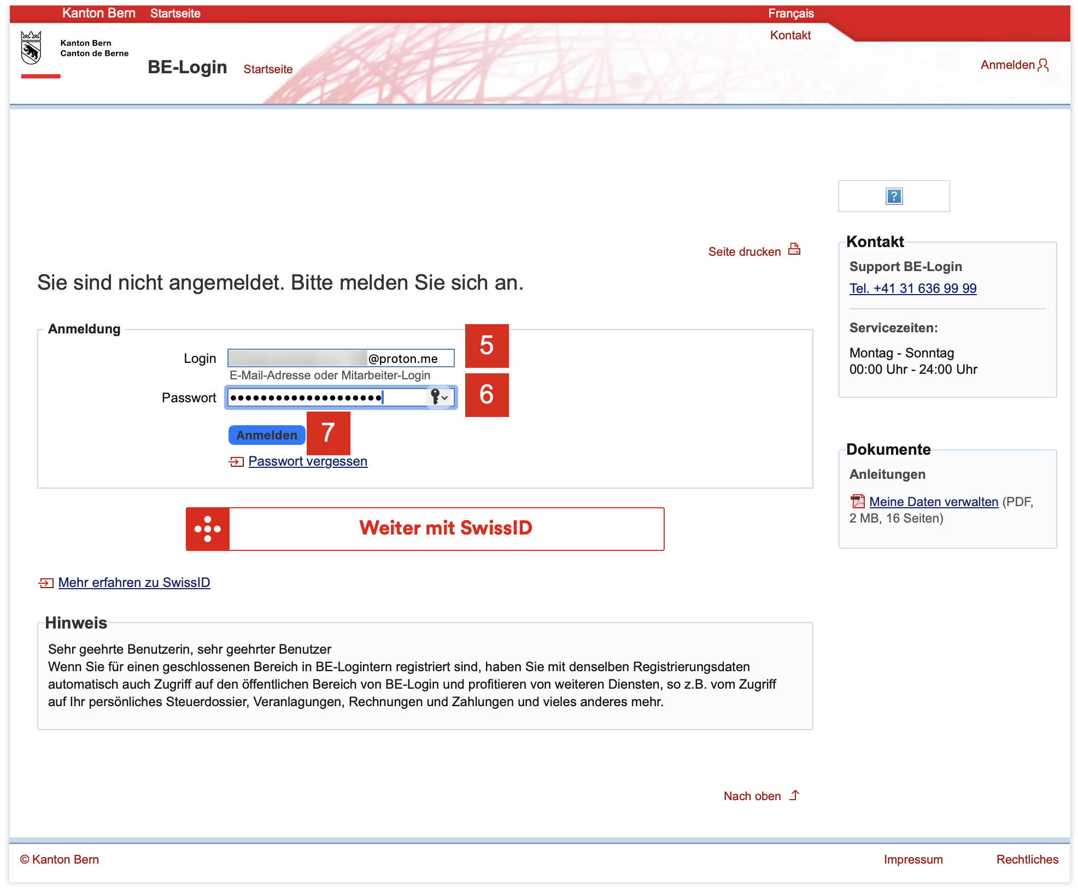Click the Kanton Bern coat of arms logo
This screenshot has height=892, width=1078.
pyautogui.click(x=31, y=48)
